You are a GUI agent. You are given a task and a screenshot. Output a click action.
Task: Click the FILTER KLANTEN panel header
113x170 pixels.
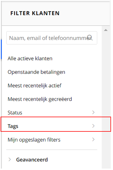coord(56,13)
